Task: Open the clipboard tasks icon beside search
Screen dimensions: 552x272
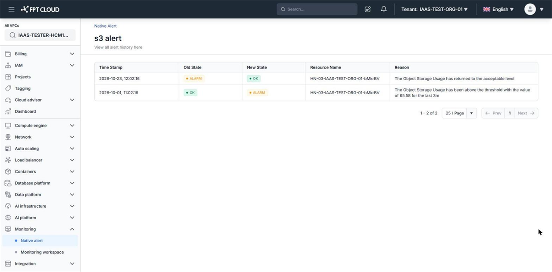Action: pos(367,9)
